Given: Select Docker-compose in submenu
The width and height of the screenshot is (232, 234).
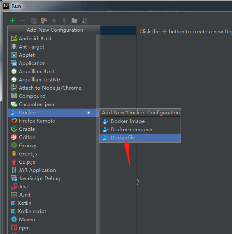Looking at the screenshot, I should click(x=140, y=130).
